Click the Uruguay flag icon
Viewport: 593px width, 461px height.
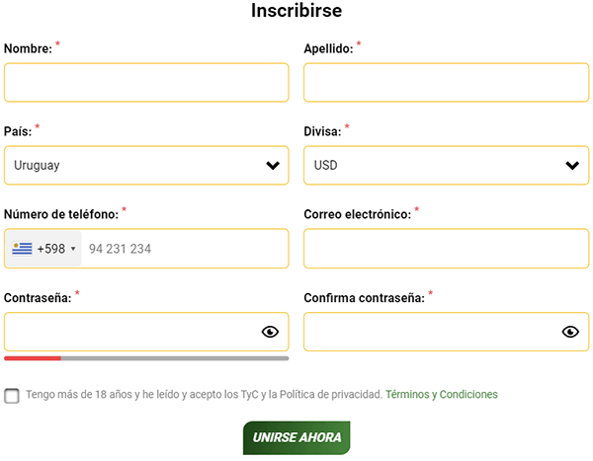22,249
